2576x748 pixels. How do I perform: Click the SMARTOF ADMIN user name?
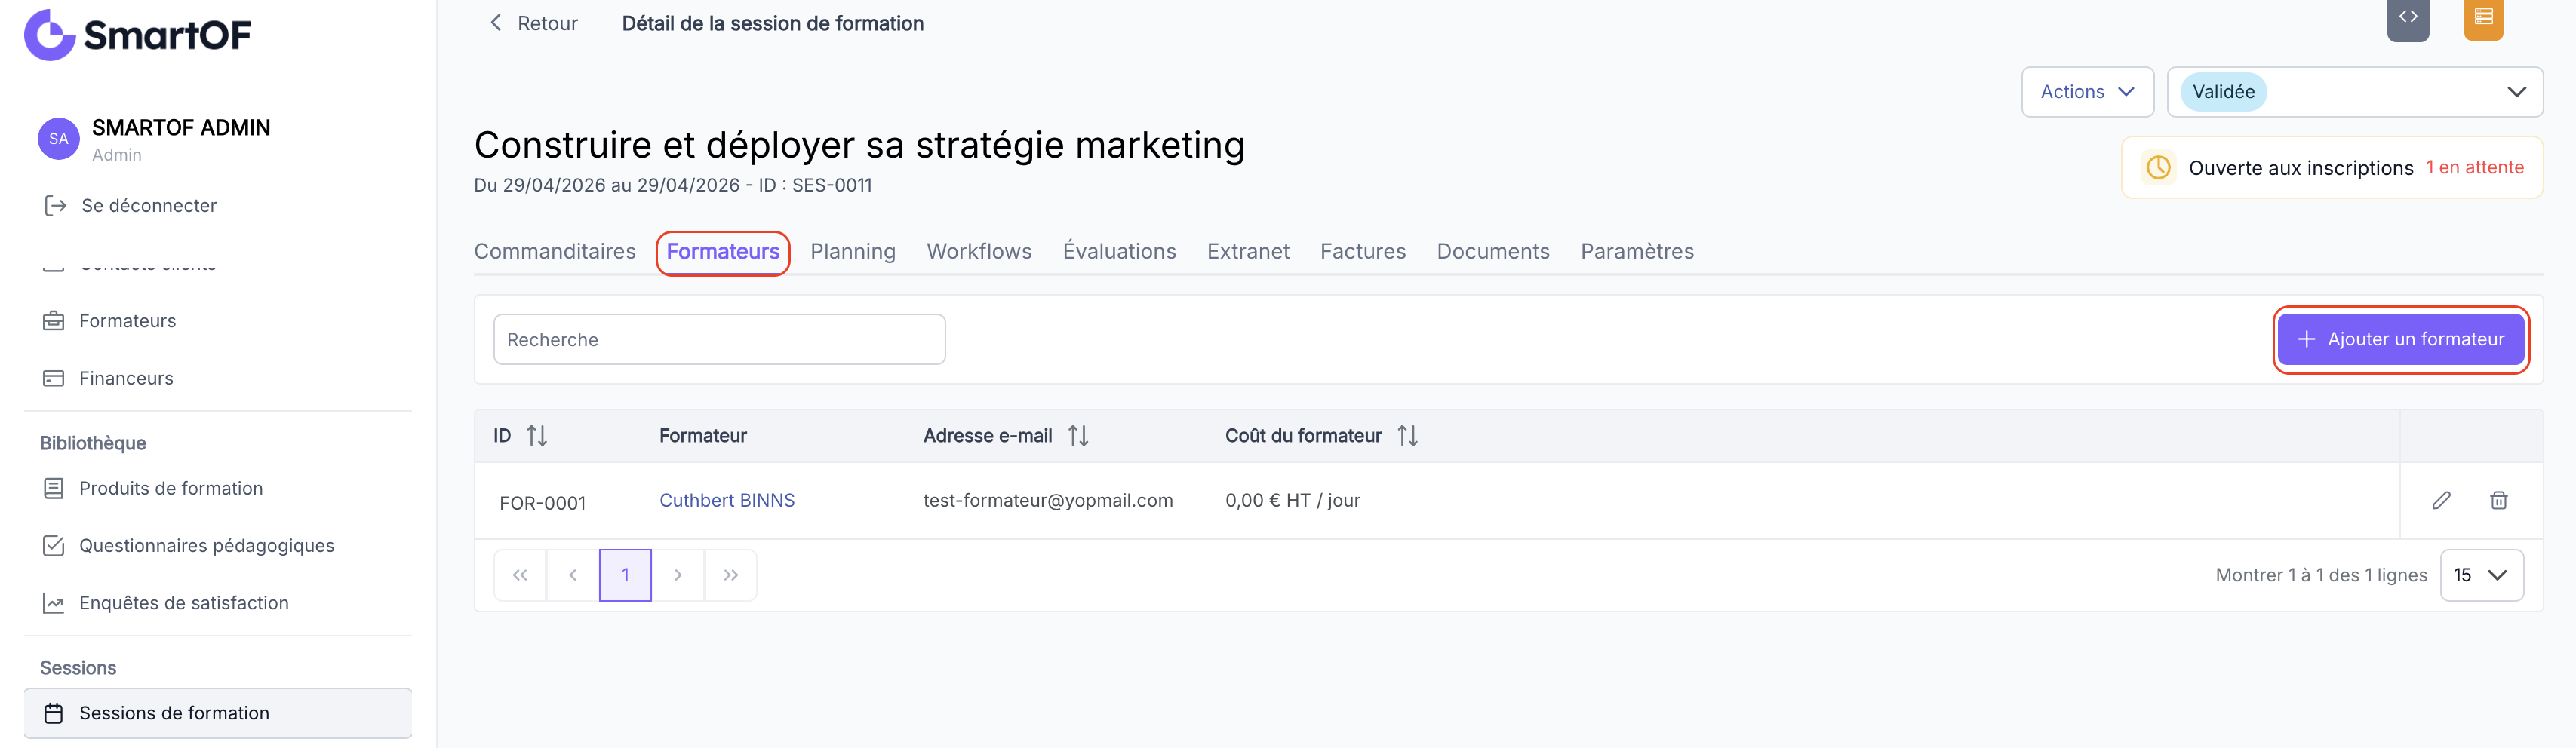click(181, 128)
